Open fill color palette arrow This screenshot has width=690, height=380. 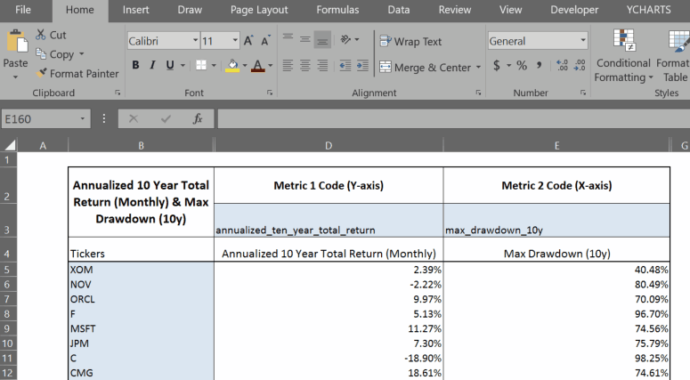245,65
